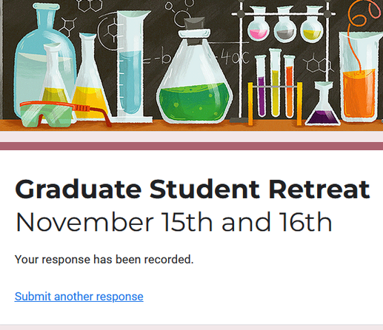Viewport: 383px width, 330px height.
Task: Click the response has been recorded message
Action: coord(104,260)
